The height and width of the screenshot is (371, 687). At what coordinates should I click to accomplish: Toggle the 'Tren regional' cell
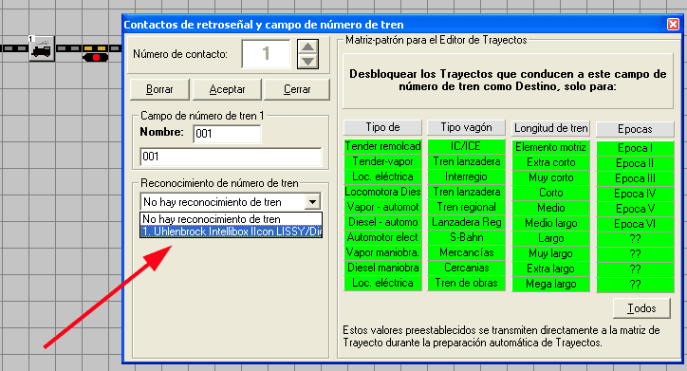tap(466, 207)
